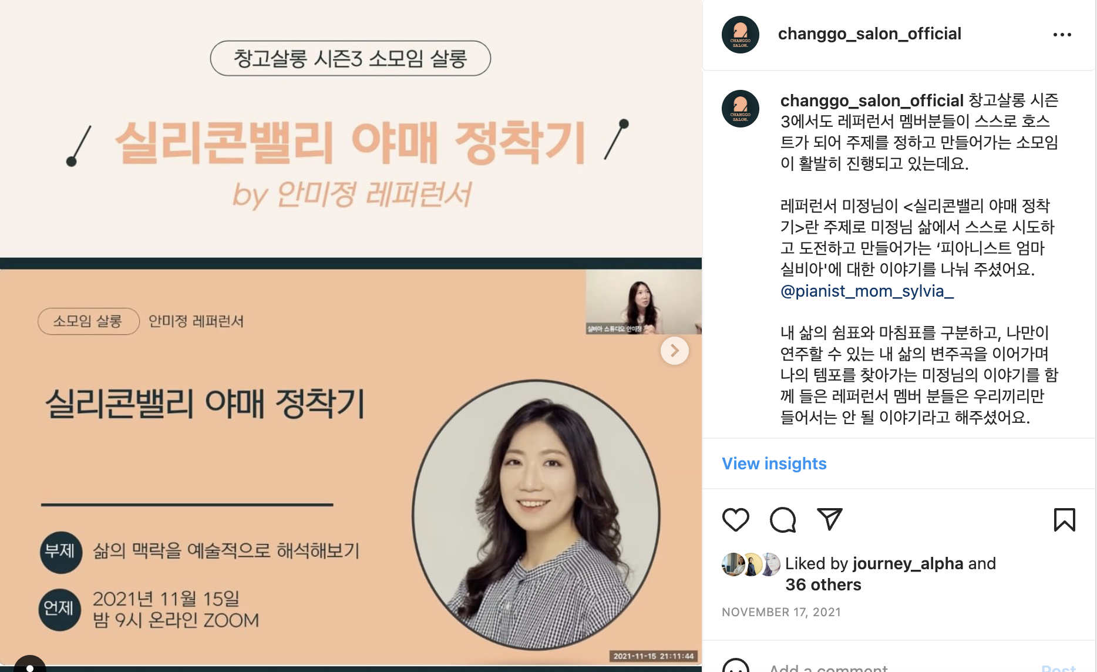Go to next carousel image with arrow

click(675, 351)
